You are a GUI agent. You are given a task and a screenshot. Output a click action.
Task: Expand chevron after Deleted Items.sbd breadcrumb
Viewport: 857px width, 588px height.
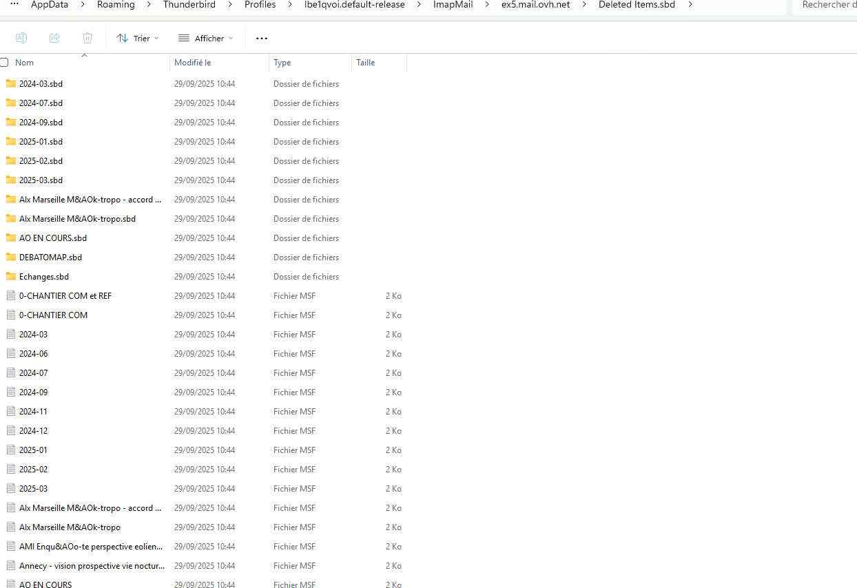(690, 5)
